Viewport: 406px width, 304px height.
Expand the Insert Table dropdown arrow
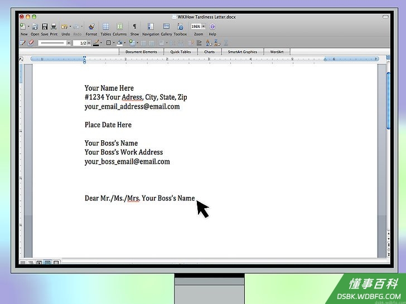pyautogui.click(x=137, y=43)
